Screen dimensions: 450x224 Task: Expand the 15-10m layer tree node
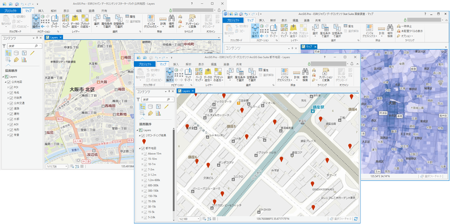click(142, 159)
